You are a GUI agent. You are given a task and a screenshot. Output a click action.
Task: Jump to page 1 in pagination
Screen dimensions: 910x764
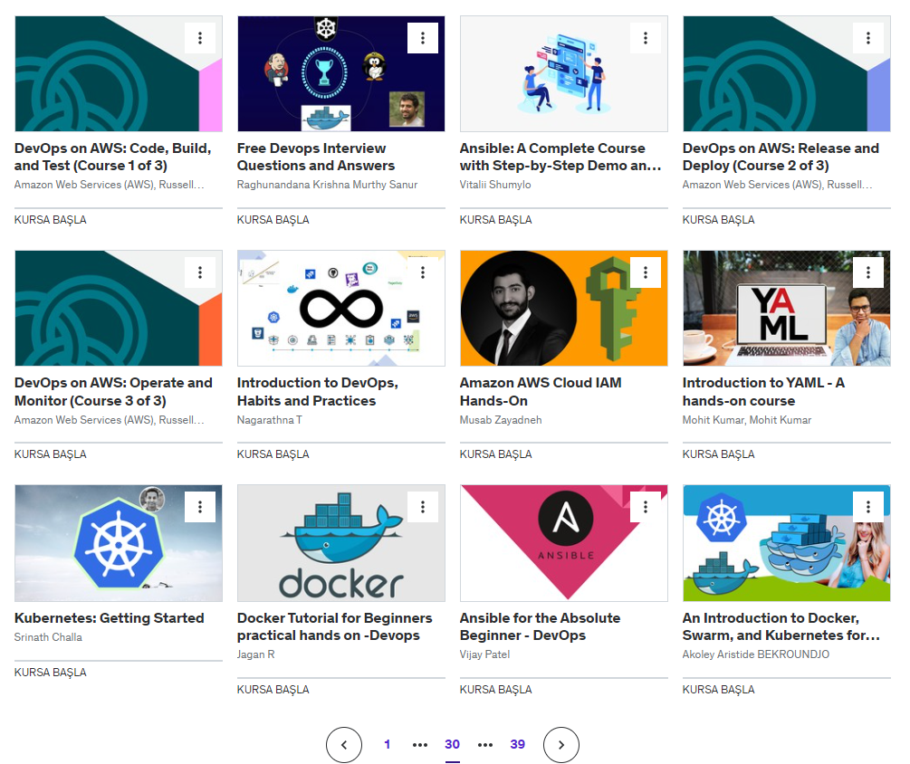[x=388, y=744]
